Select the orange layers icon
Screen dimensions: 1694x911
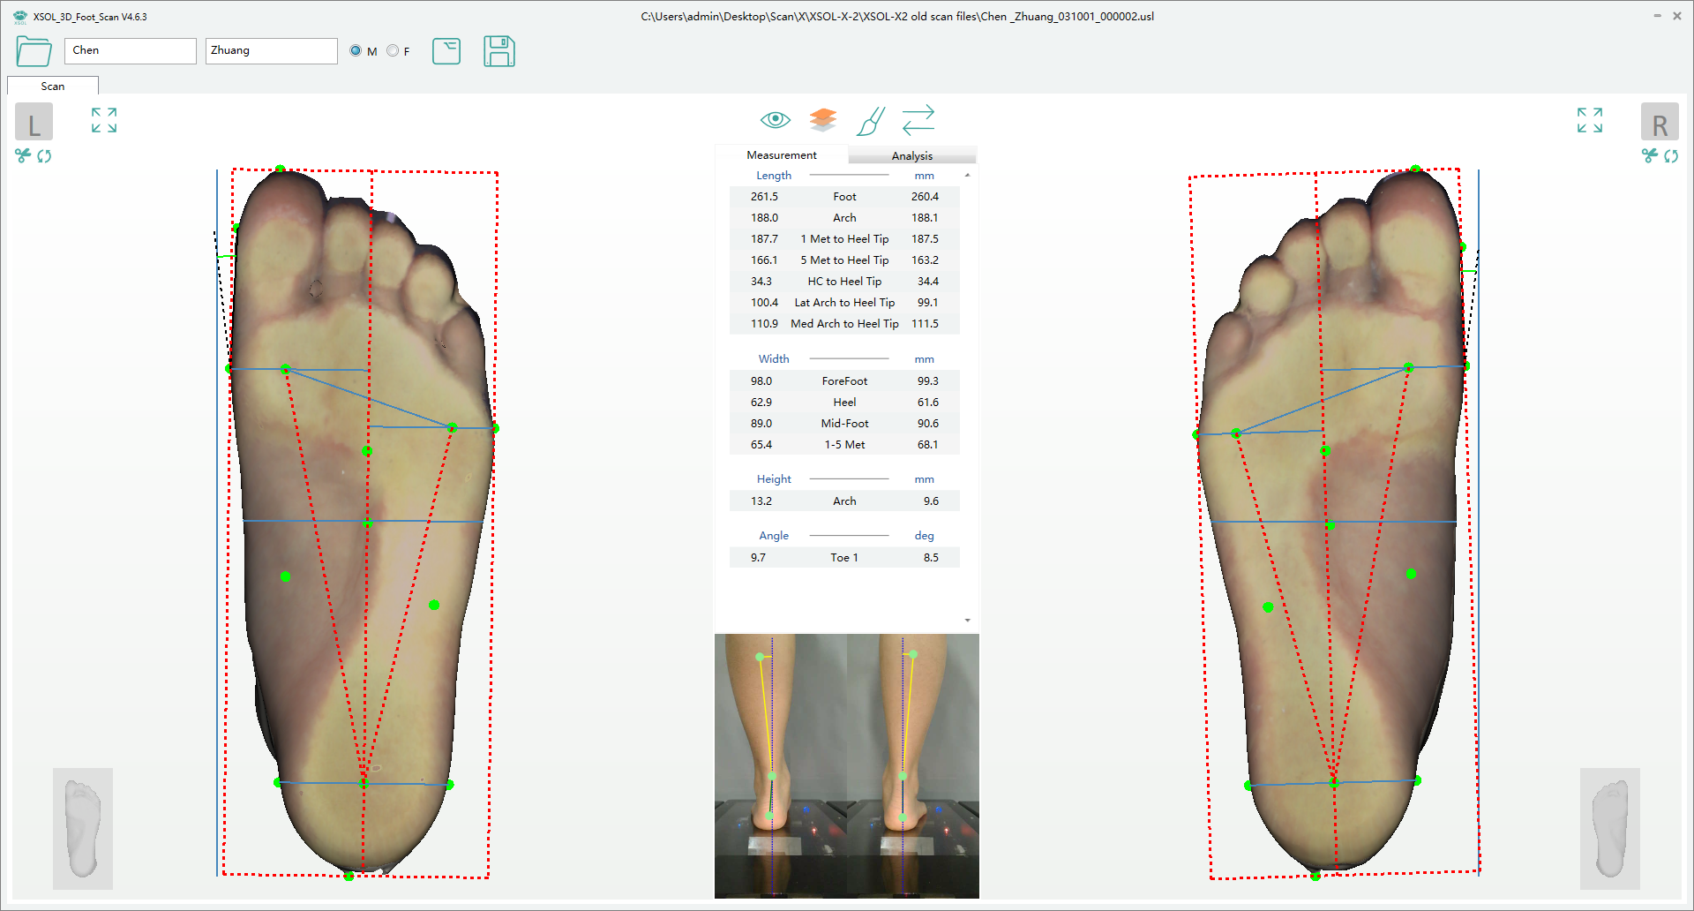click(822, 119)
